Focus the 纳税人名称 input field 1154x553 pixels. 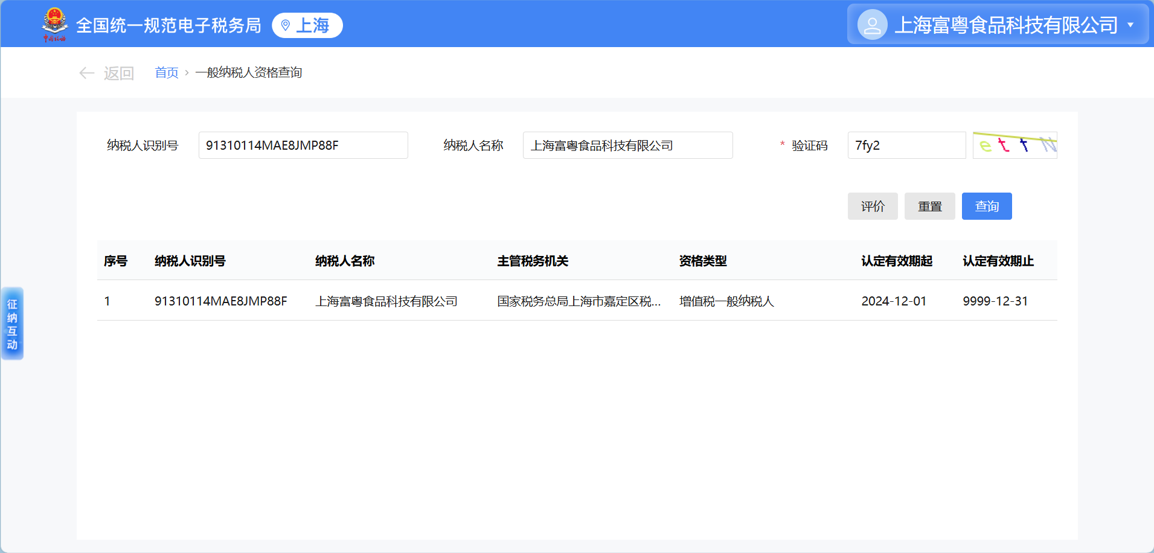pyautogui.click(x=627, y=145)
